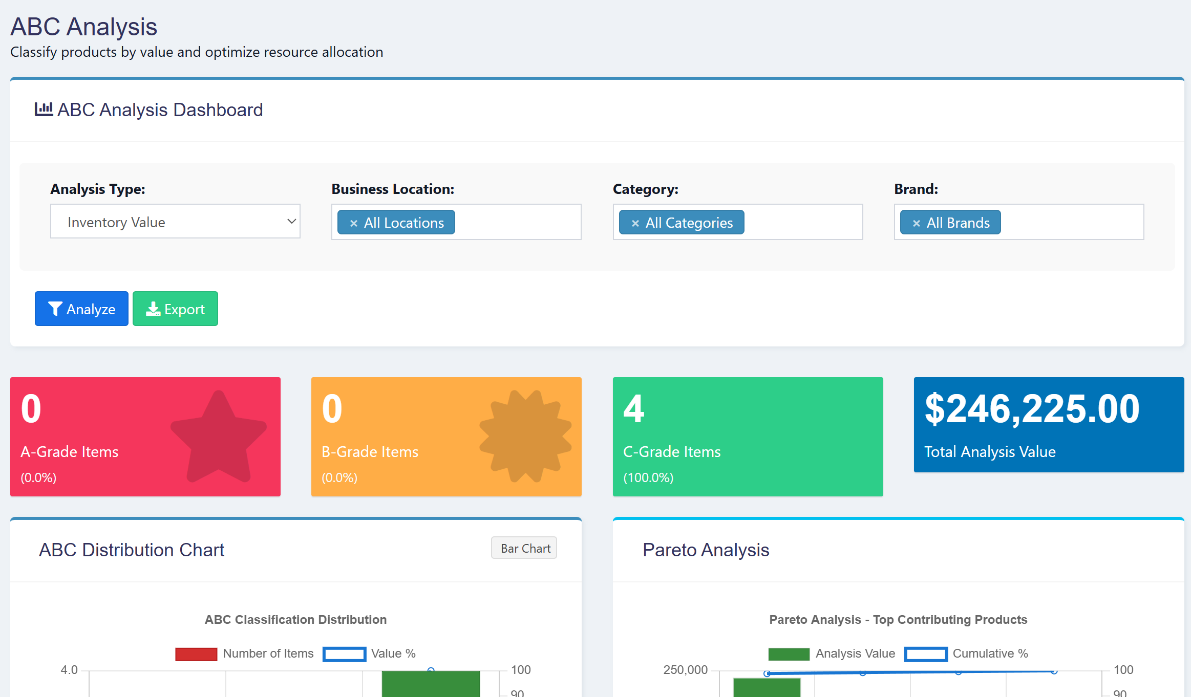The width and height of the screenshot is (1191, 697).
Task: Click the $246,225.00 total value
Action: (1032, 408)
